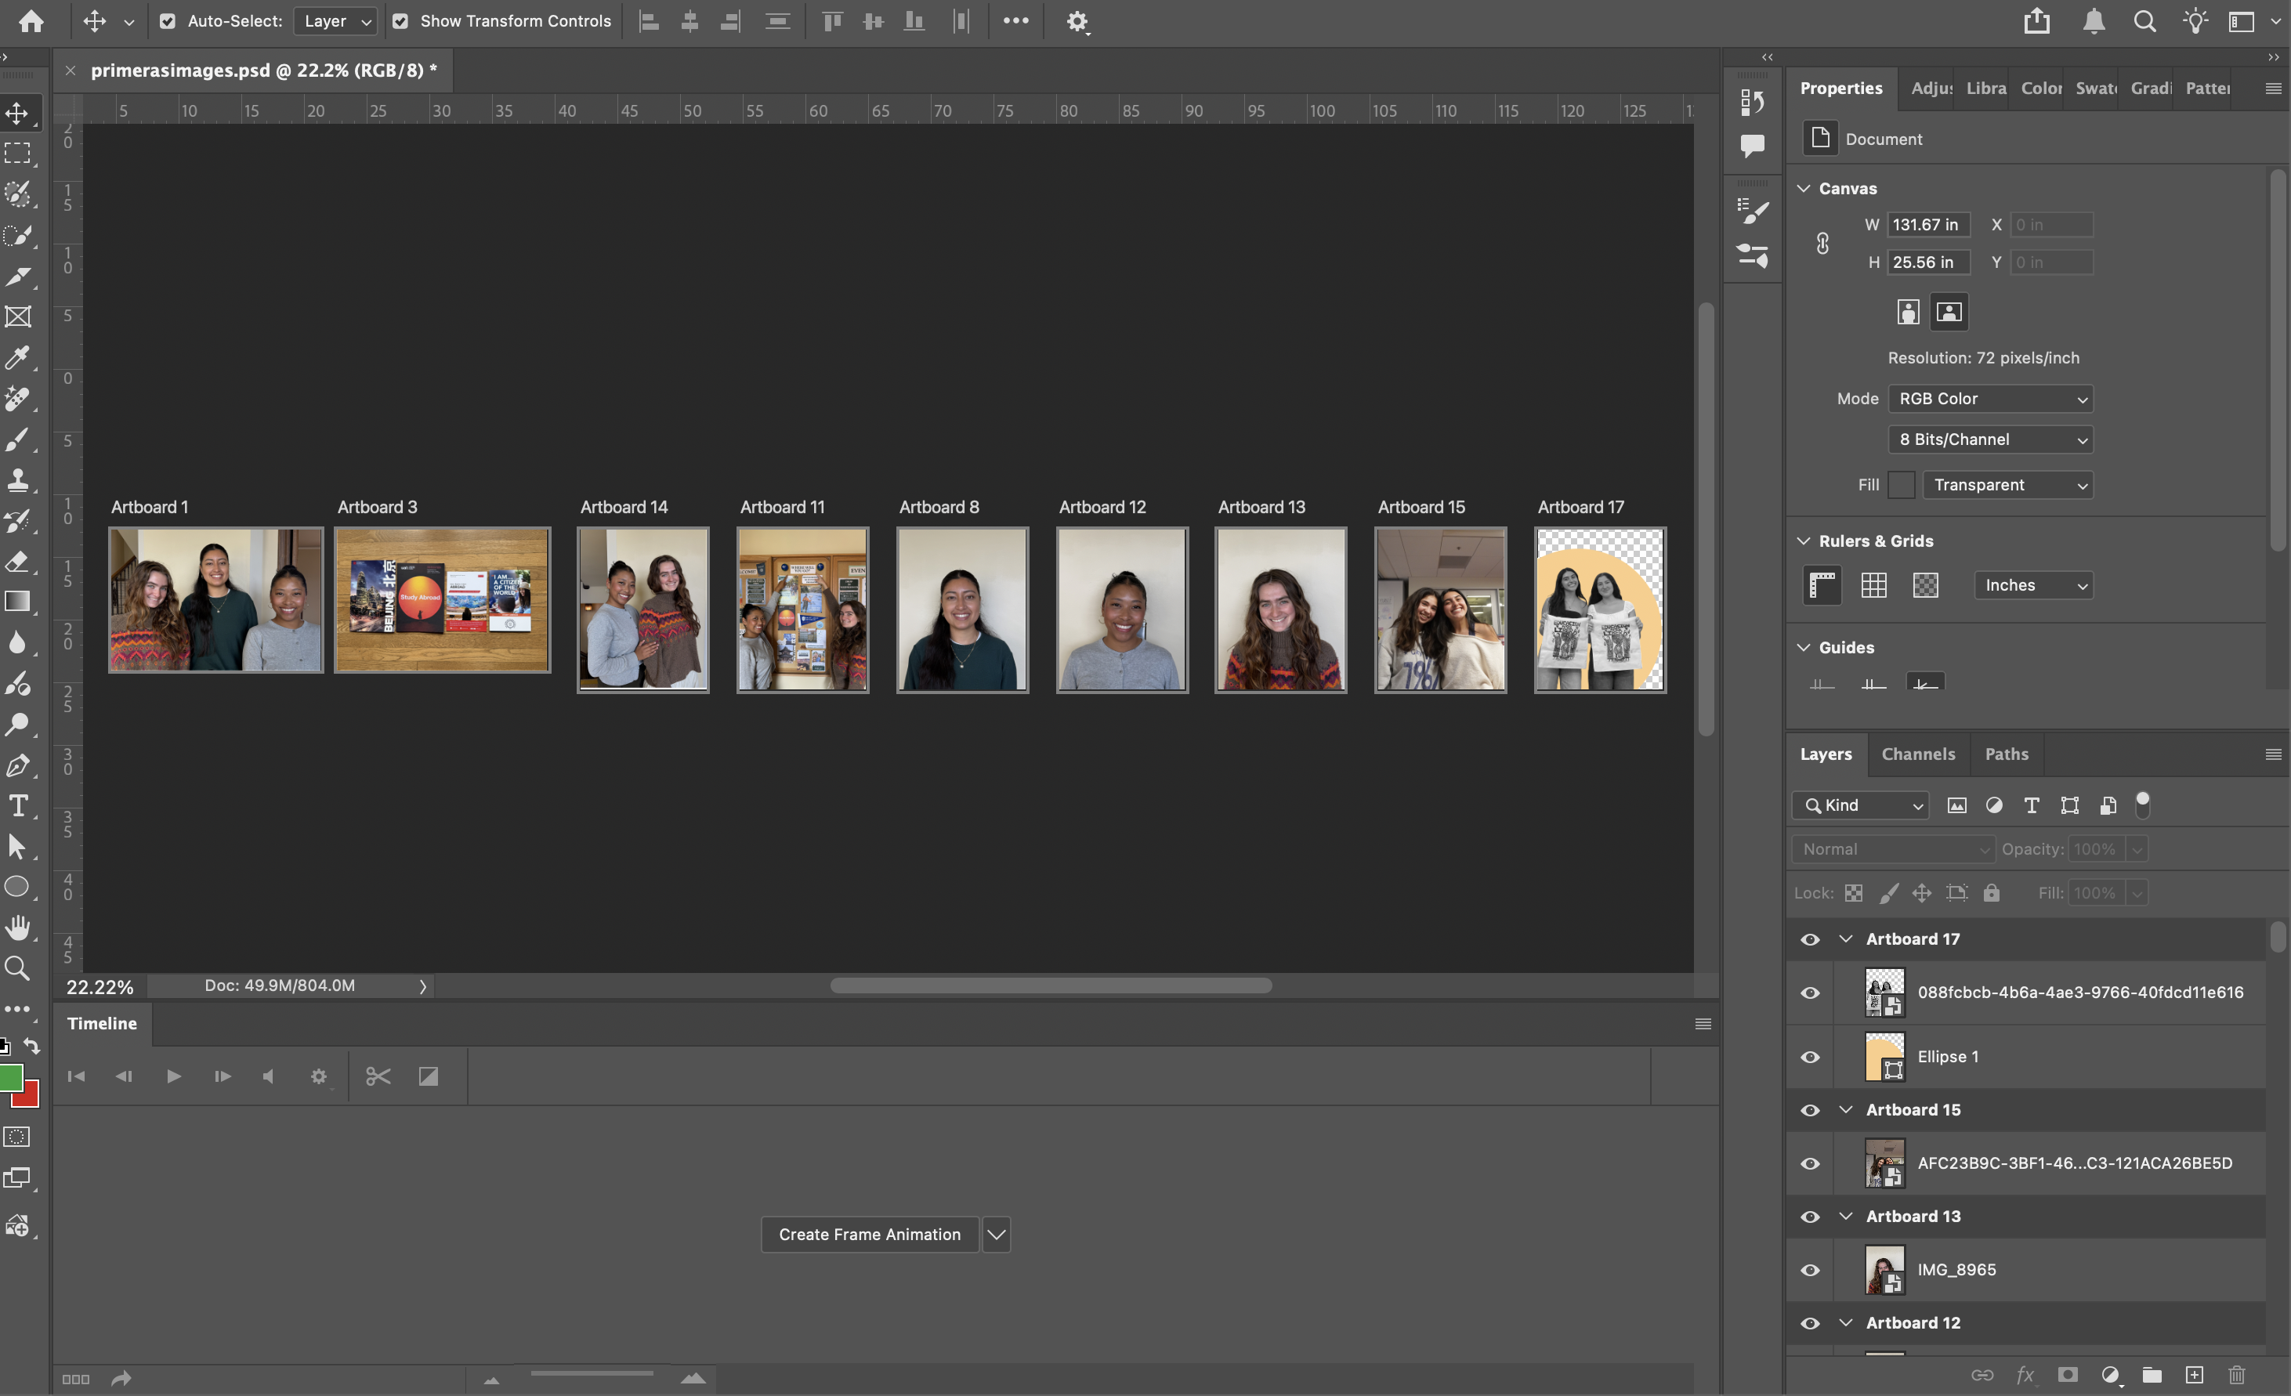Image resolution: width=2291 pixels, height=1396 pixels.
Task: Select the primerasimages.psd document tab
Action: pos(263,71)
